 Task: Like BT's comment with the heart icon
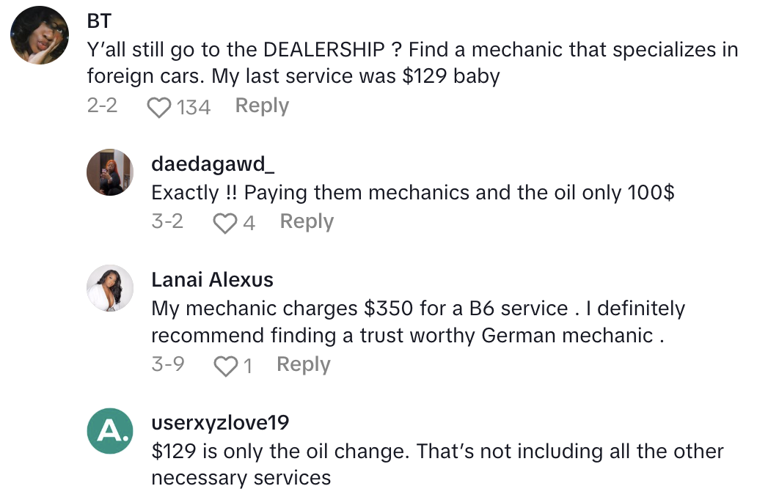(158, 108)
